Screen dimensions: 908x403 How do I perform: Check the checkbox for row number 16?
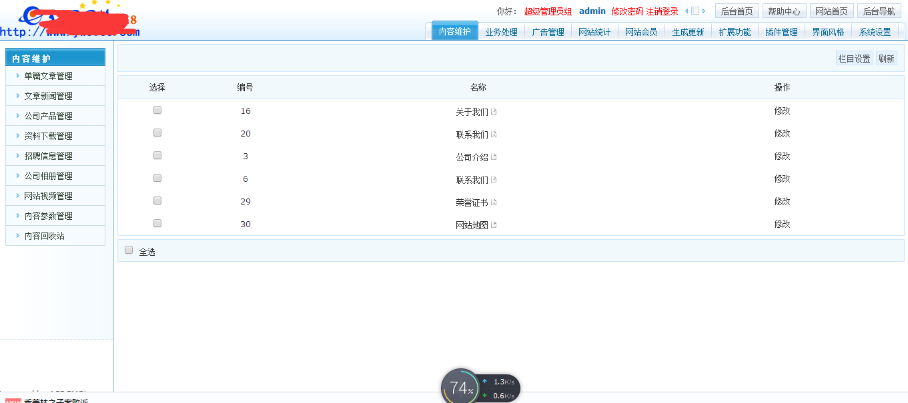157,111
